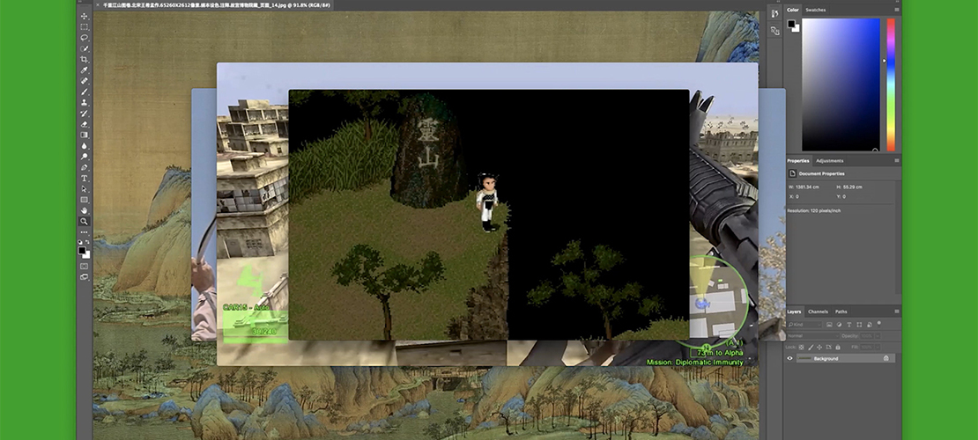Select the Dodge tool
The height and width of the screenshot is (440, 978).
tap(85, 157)
